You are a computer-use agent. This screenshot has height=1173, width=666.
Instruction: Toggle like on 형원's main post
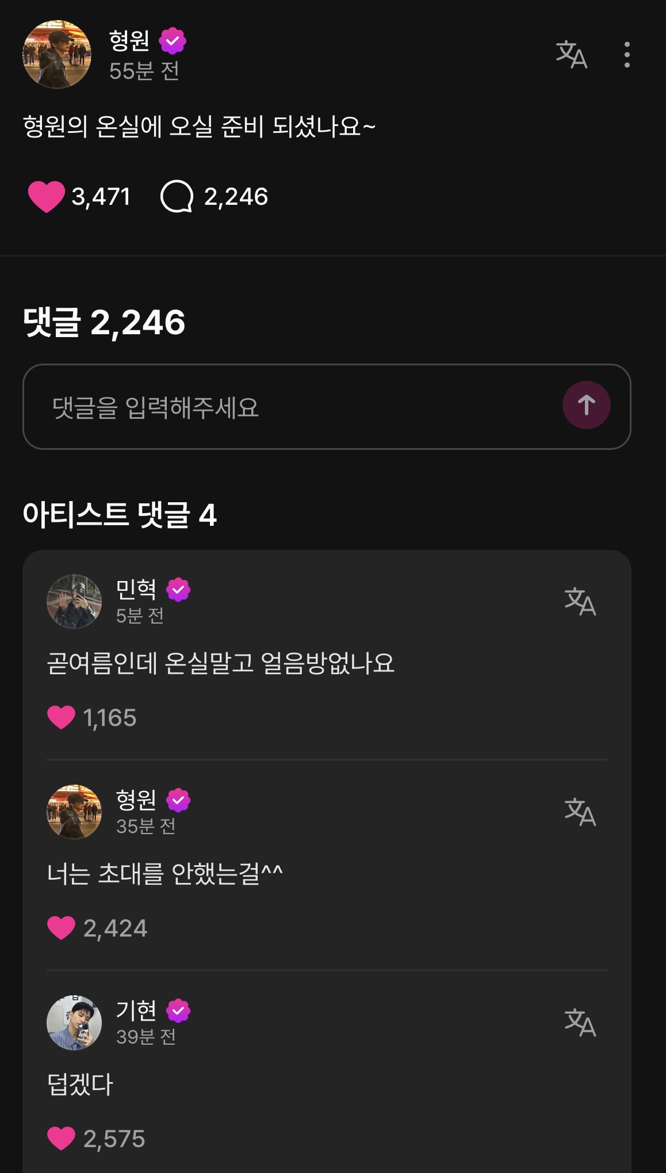(x=46, y=197)
